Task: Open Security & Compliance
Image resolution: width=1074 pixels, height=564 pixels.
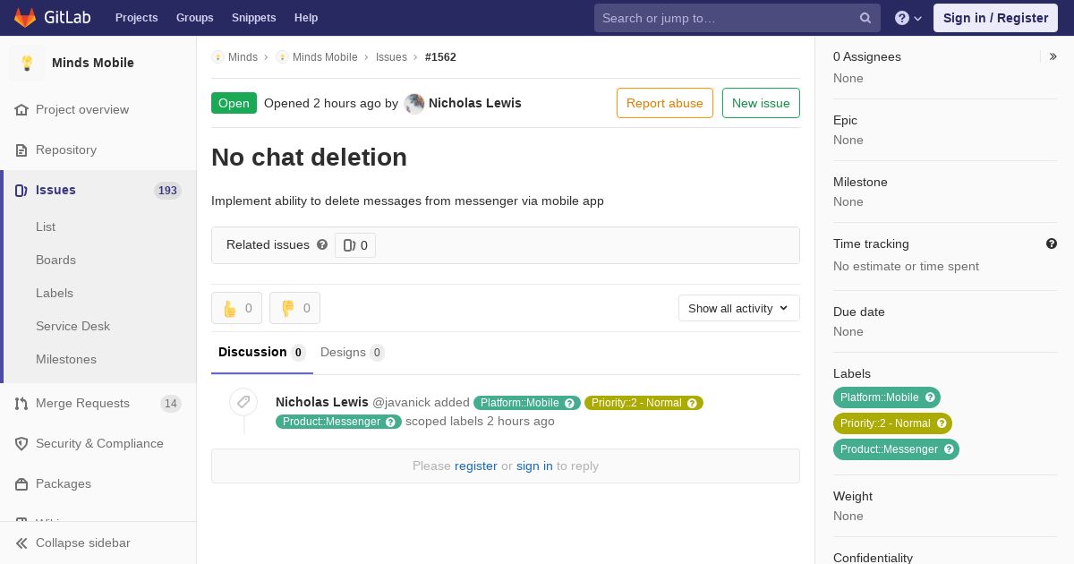Action: 99,443
